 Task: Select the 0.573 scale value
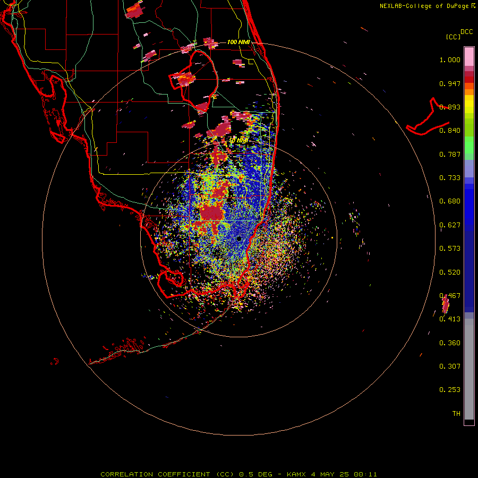450,249
